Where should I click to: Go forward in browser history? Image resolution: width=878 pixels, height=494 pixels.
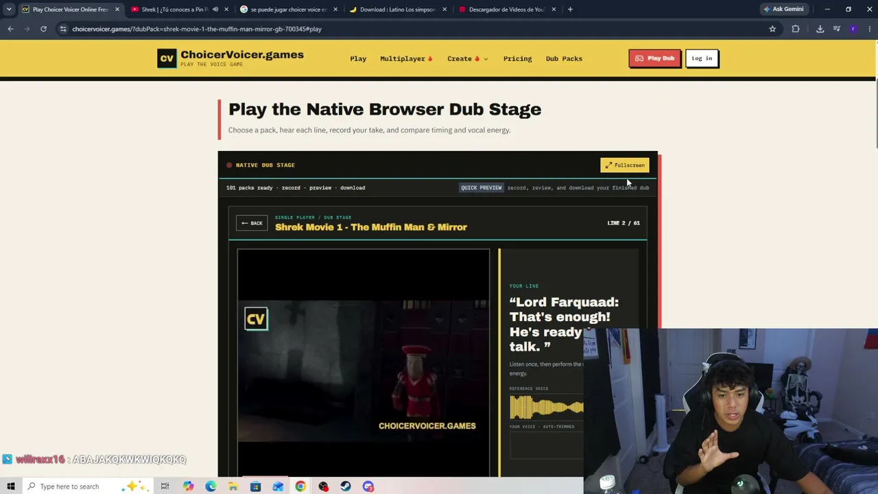pyautogui.click(x=27, y=29)
